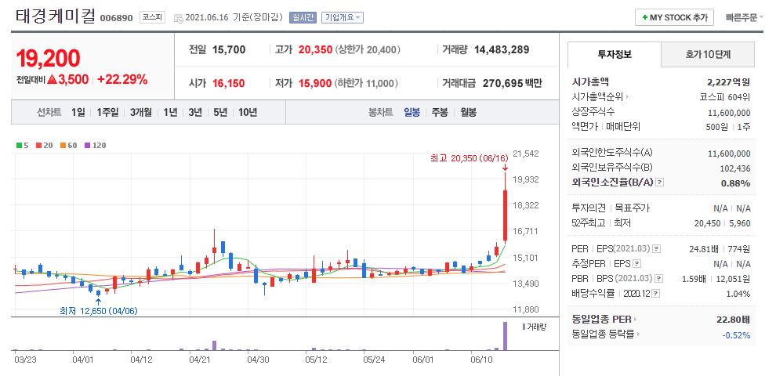Image resolution: width=776 pixels, height=376 pixels.
Task: Click the 시가총액 value 2,227억원
Action: point(729,82)
